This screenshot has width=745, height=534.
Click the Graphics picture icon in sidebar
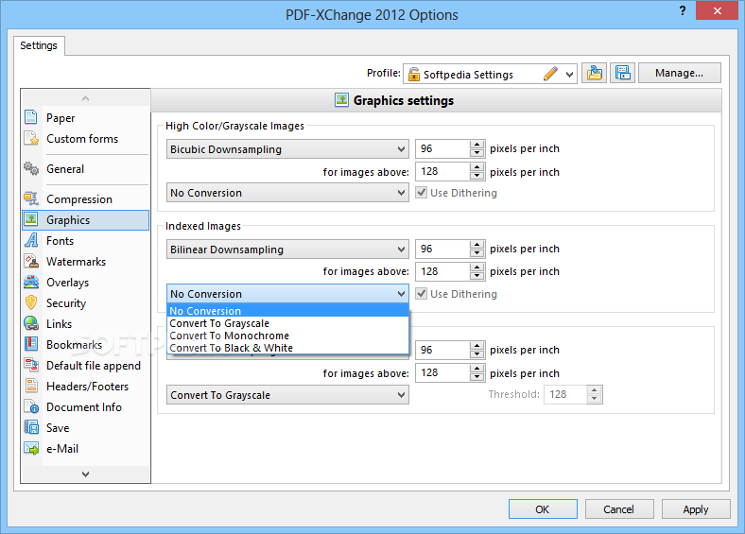31,219
